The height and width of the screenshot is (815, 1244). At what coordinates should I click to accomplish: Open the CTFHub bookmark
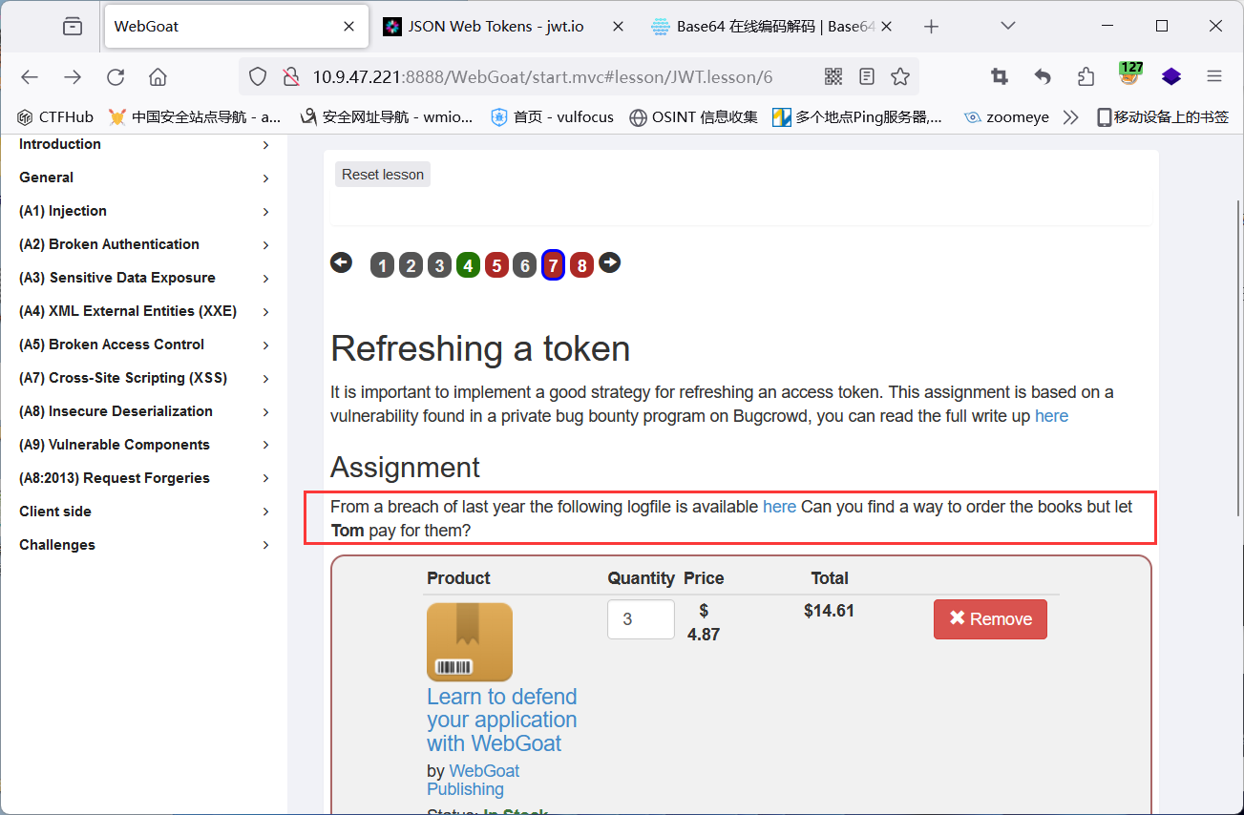(x=55, y=117)
